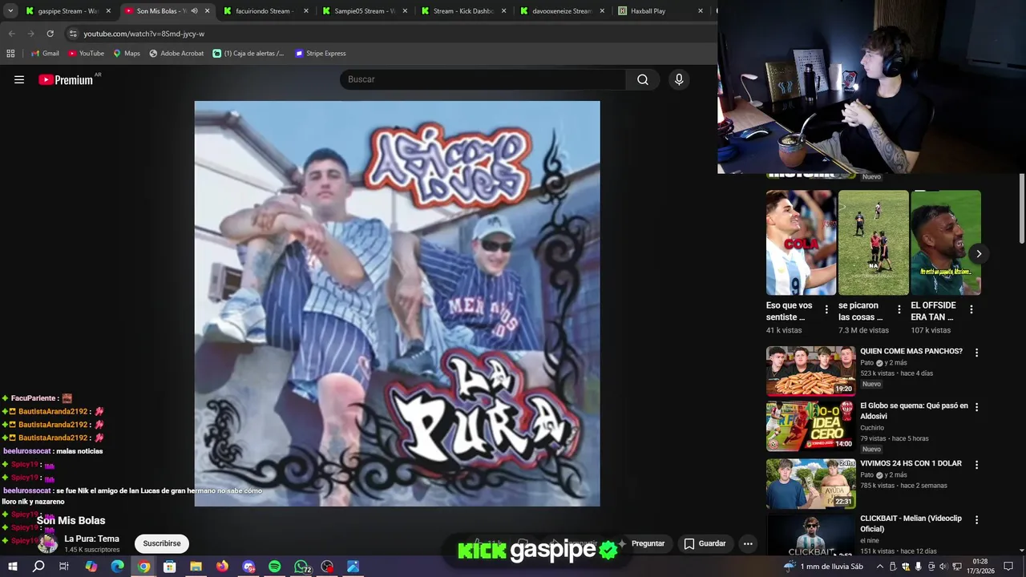Close the Son Mis Bolas tab
1026x577 pixels.
207,11
